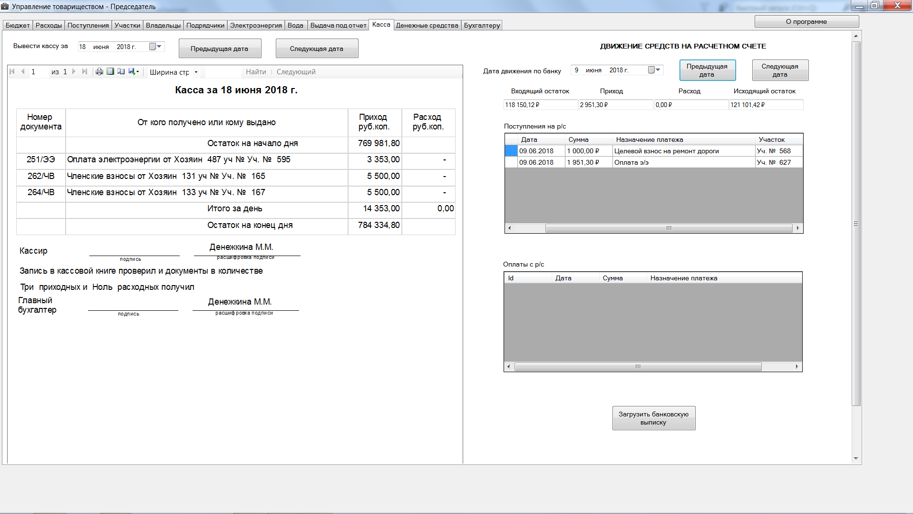Viewport: 913px width, 514px height.
Task: Click the report search text field
Action: 223,72
